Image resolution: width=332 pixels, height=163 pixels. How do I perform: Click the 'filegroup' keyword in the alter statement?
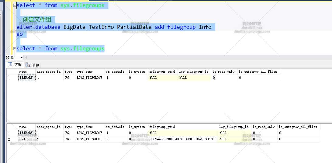click(182, 27)
